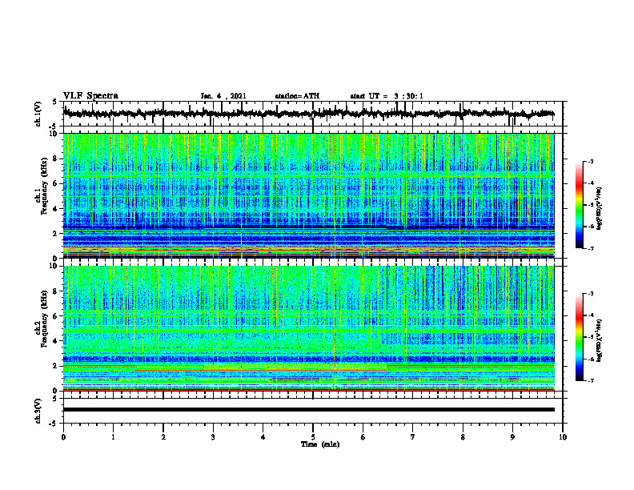The height and width of the screenshot is (490, 634).
Task: Click the "2" kHz tick of ch.2 frequency axis
Action: coord(55,366)
